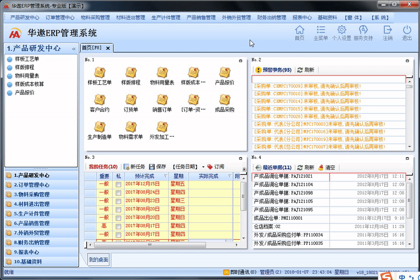Screen dimensions: 420x280
Task: Open the 样版排程 desktop shortcut icon
Action: [x=131, y=76]
